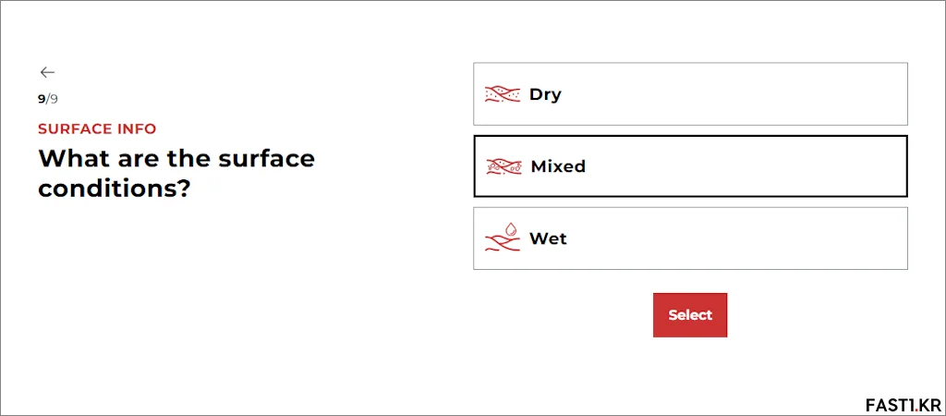Click the red SURFACE INFO section label
Screen dimensions: 946x416
(x=97, y=128)
